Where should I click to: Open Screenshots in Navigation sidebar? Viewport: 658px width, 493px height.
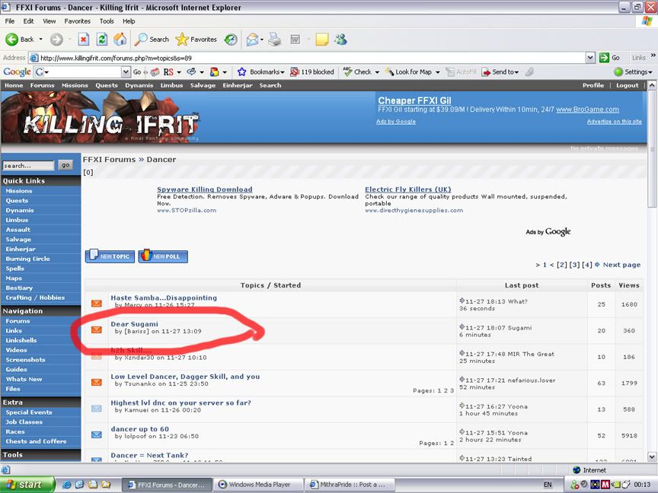point(25,360)
